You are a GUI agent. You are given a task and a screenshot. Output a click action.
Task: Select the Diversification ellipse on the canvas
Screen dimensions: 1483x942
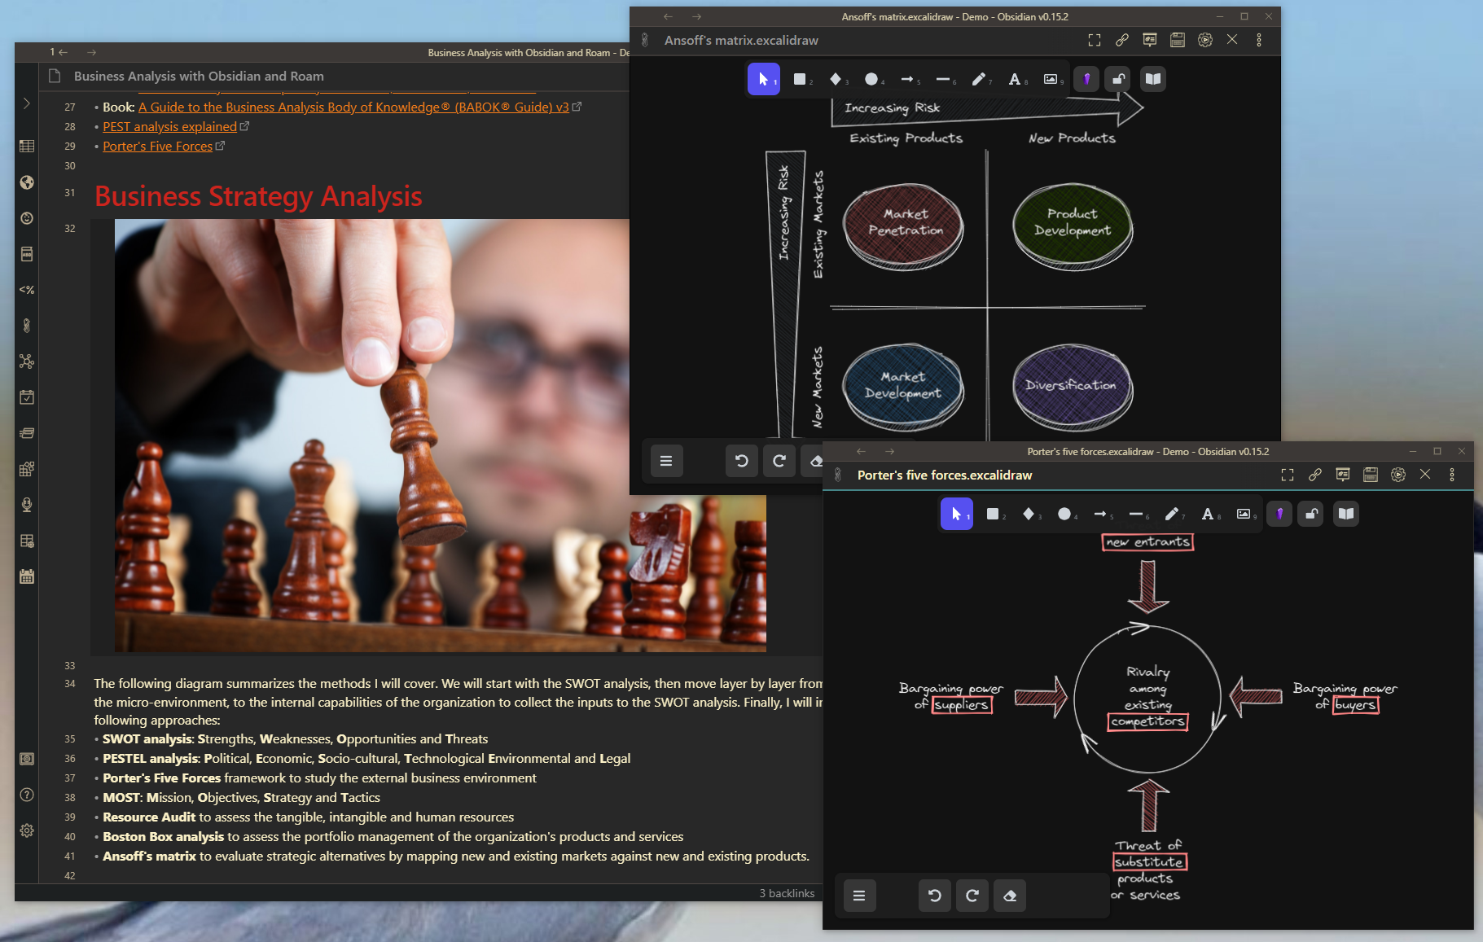pyautogui.click(x=1072, y=386)
